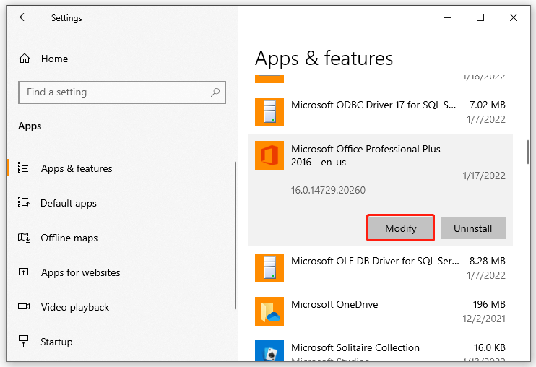This screenshot has width=536, height=367.
Task: Click the Modify button for Office
Action: pyautogui.click(x=400, y=228)
